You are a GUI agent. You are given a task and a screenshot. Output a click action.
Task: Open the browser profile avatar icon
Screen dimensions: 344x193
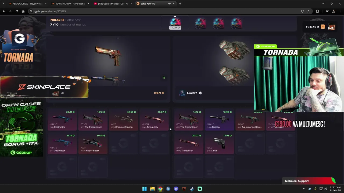(x=334, y=11)
